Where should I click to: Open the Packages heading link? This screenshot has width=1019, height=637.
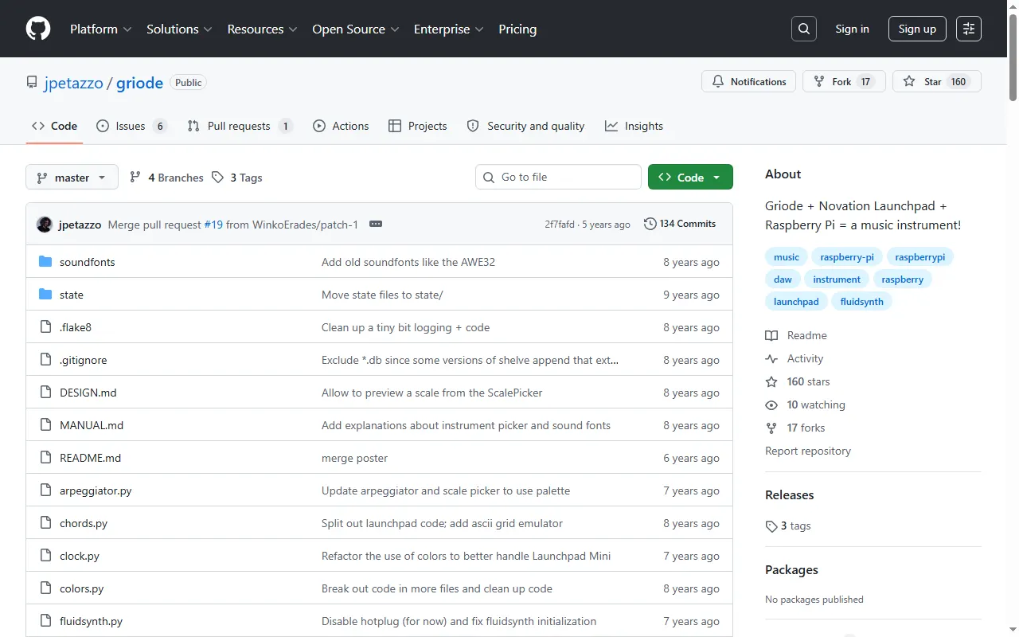coord(791,570)
